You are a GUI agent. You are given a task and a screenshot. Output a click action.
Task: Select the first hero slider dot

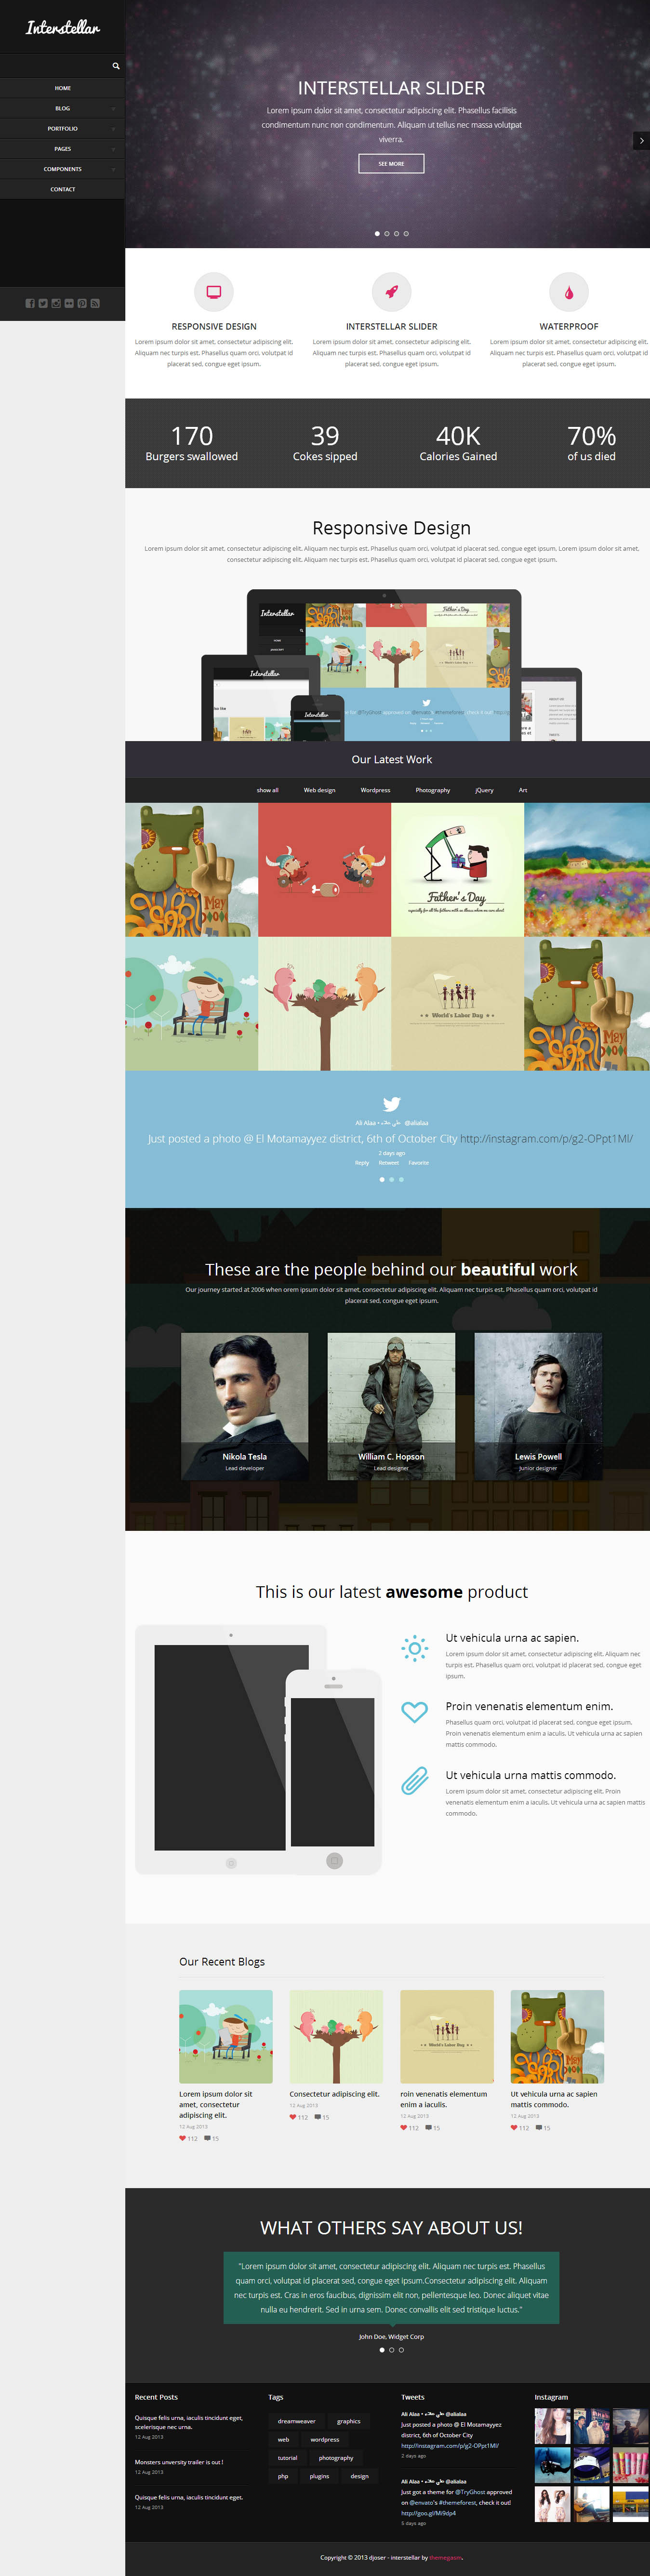pos(377,234)
